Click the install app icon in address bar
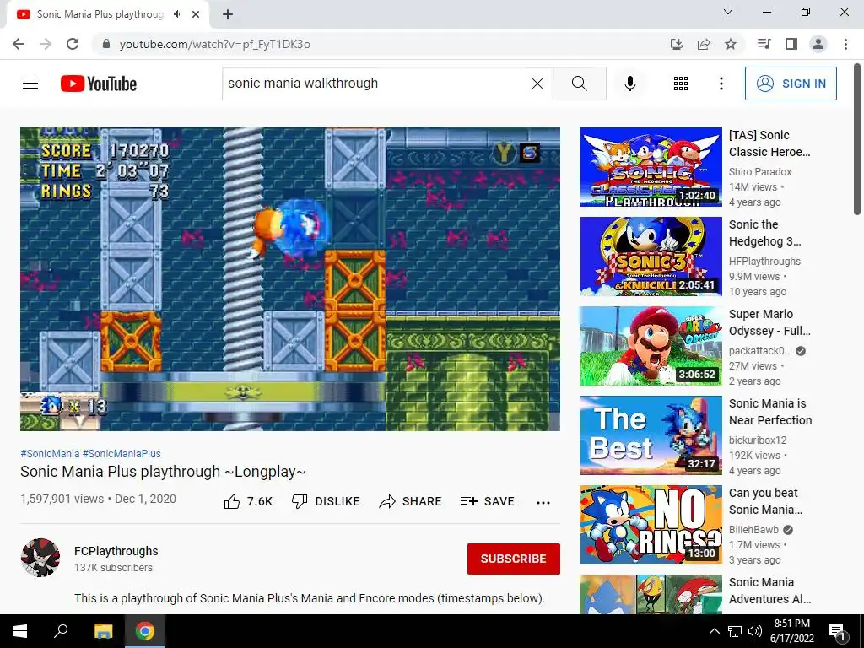Screen dimensions: 864x648 (676, 44)
